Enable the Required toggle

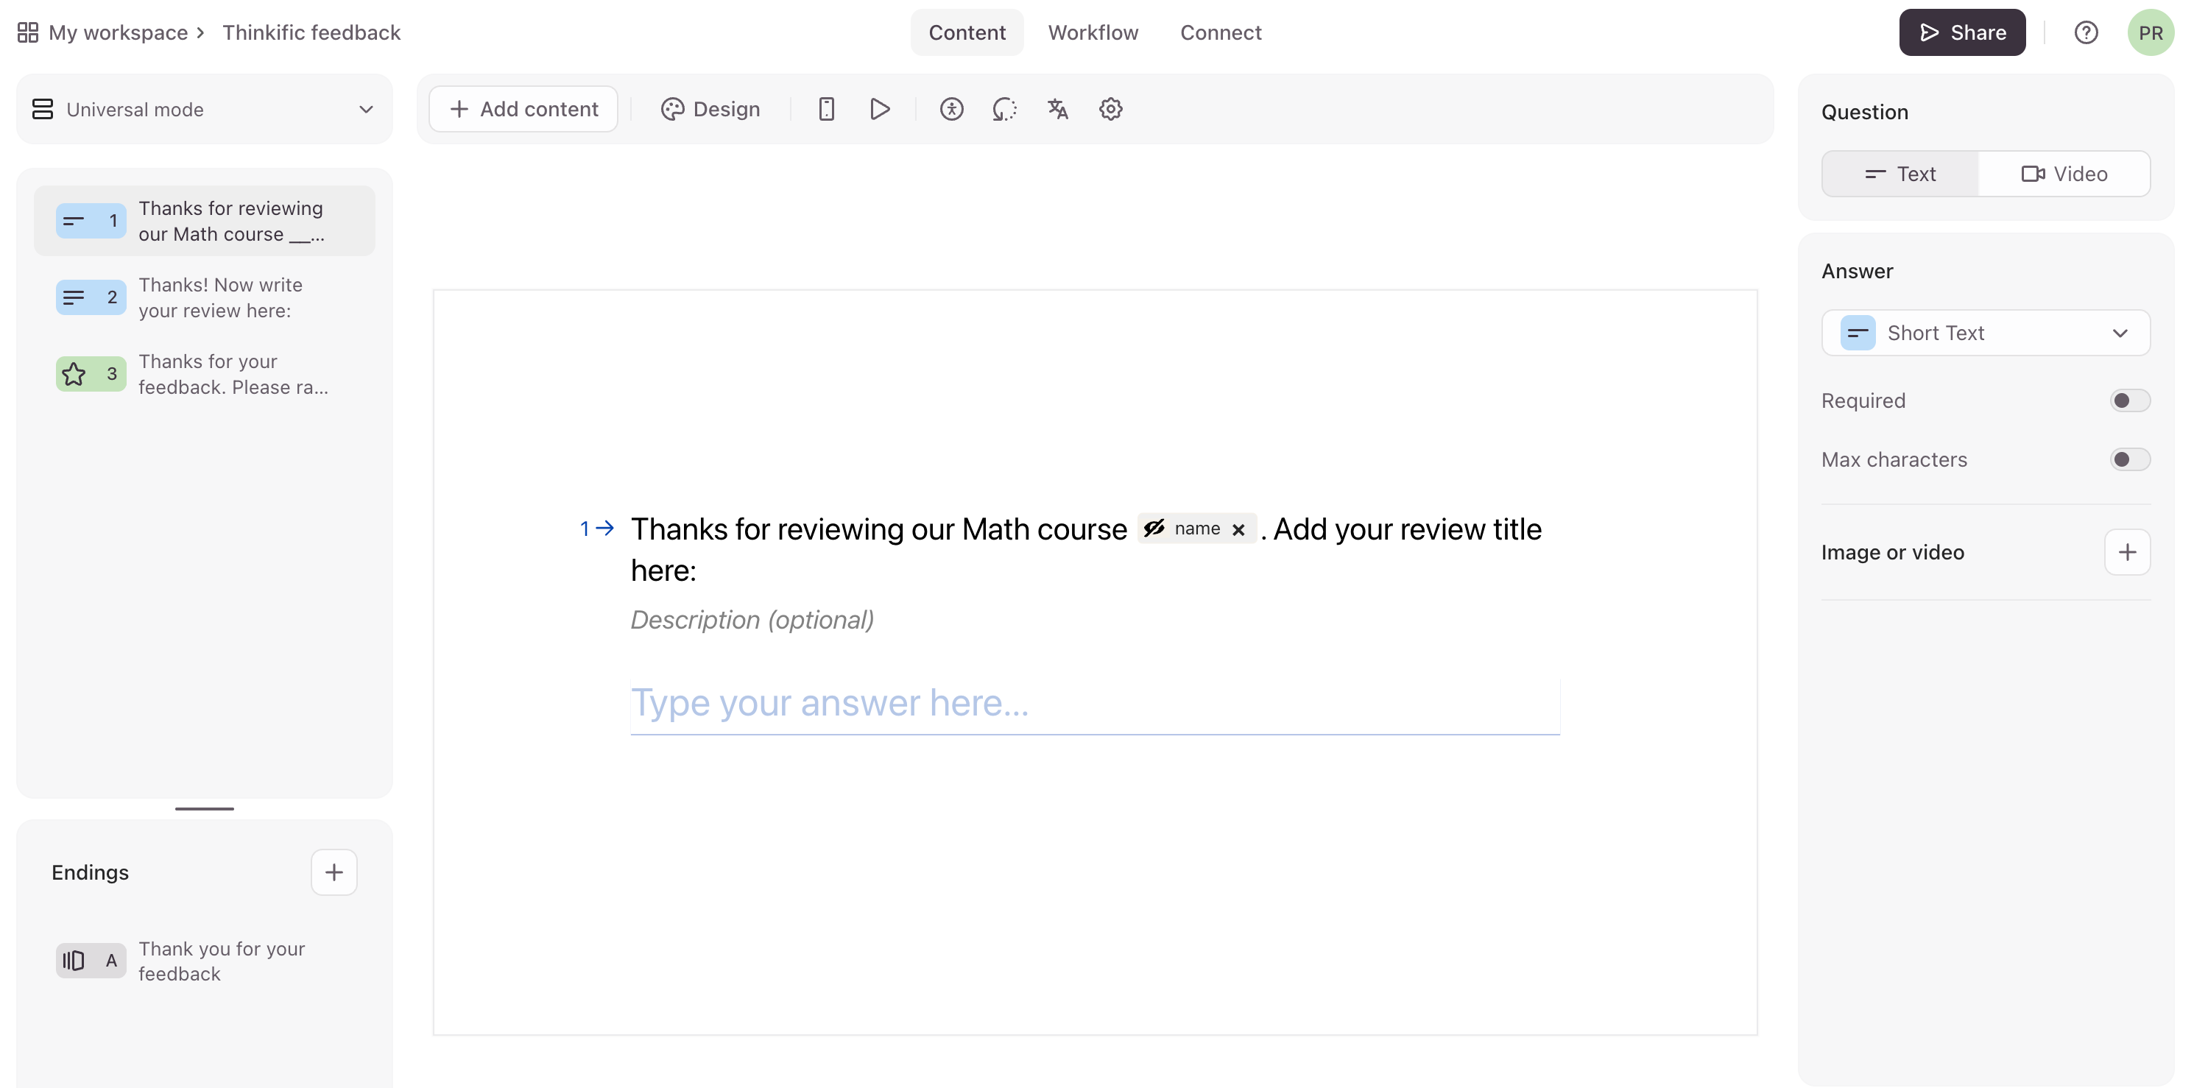tap(2129, 401)
